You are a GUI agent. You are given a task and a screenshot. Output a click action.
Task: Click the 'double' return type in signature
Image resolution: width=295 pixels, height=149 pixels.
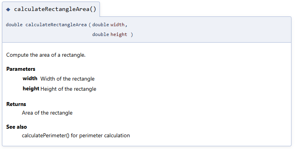14,25
